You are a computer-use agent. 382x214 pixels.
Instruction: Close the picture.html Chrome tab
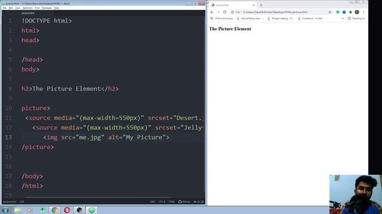pos(253,5)
